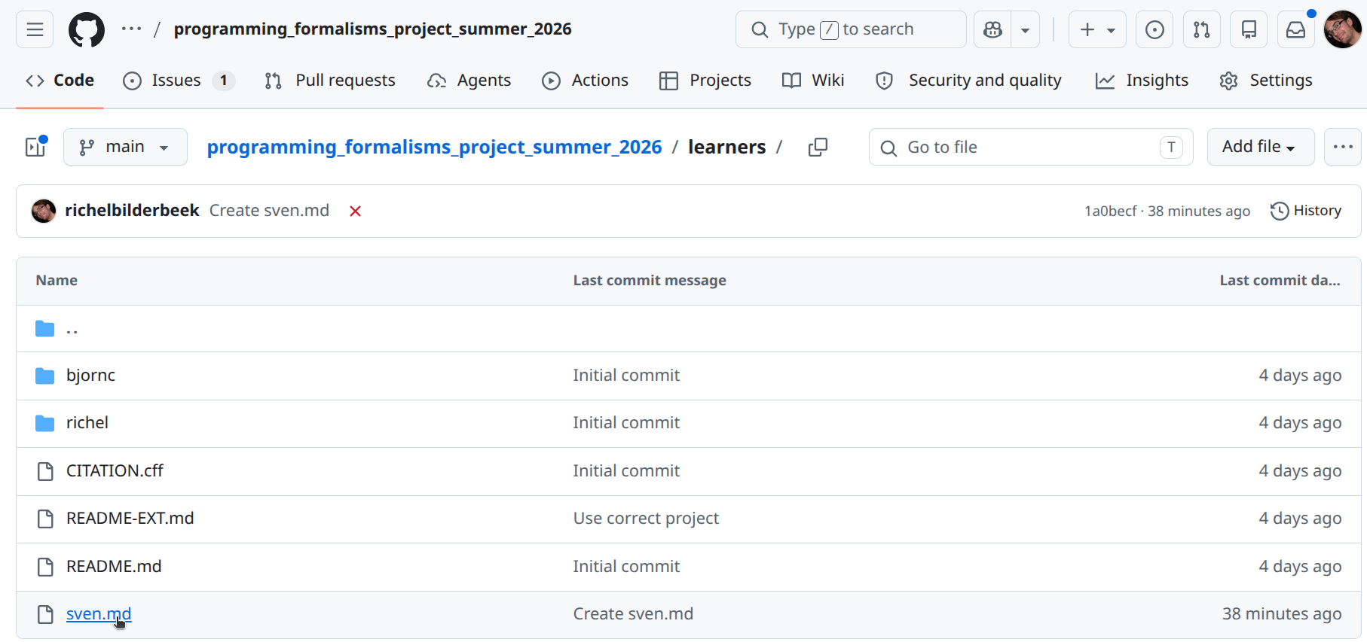1367x642 pixels.
Task: Open the hamburger navigation menu
Action: [x=35, y=29]
